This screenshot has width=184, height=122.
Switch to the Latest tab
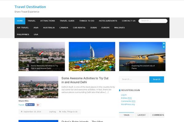point(141,115)
